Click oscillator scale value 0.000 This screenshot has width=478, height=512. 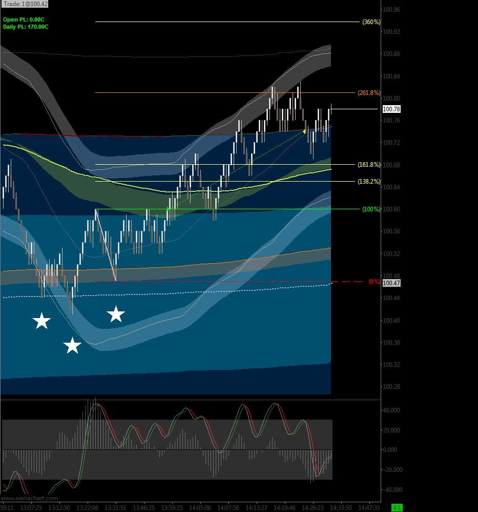(x=390, y=450)
